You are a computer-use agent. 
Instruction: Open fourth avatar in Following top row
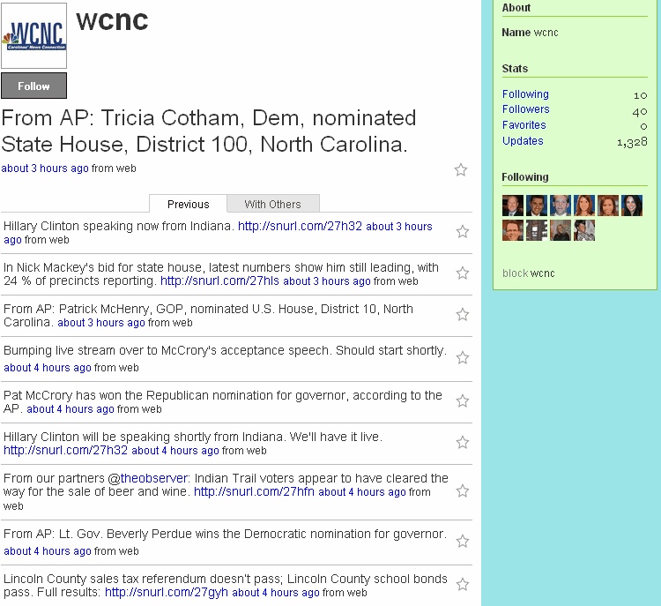pyautogui.click(x=584, y=206)
